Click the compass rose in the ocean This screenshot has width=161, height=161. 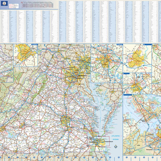(116, 147)
